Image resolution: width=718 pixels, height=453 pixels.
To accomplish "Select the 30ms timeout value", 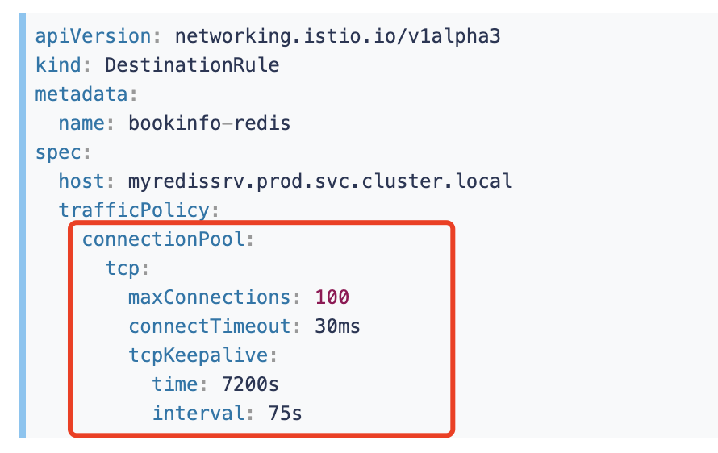I will coord(337,326).
